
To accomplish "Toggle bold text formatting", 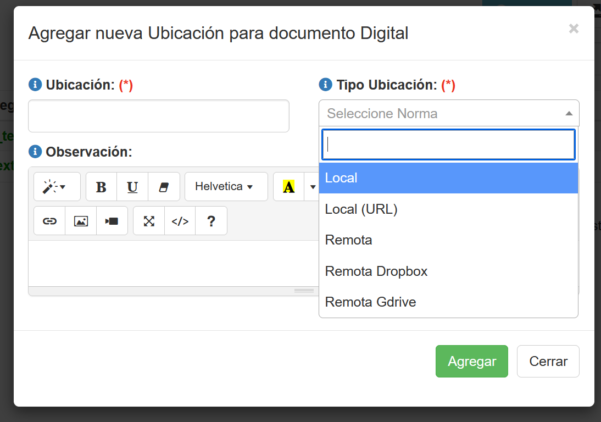I will tap(101, 187).
